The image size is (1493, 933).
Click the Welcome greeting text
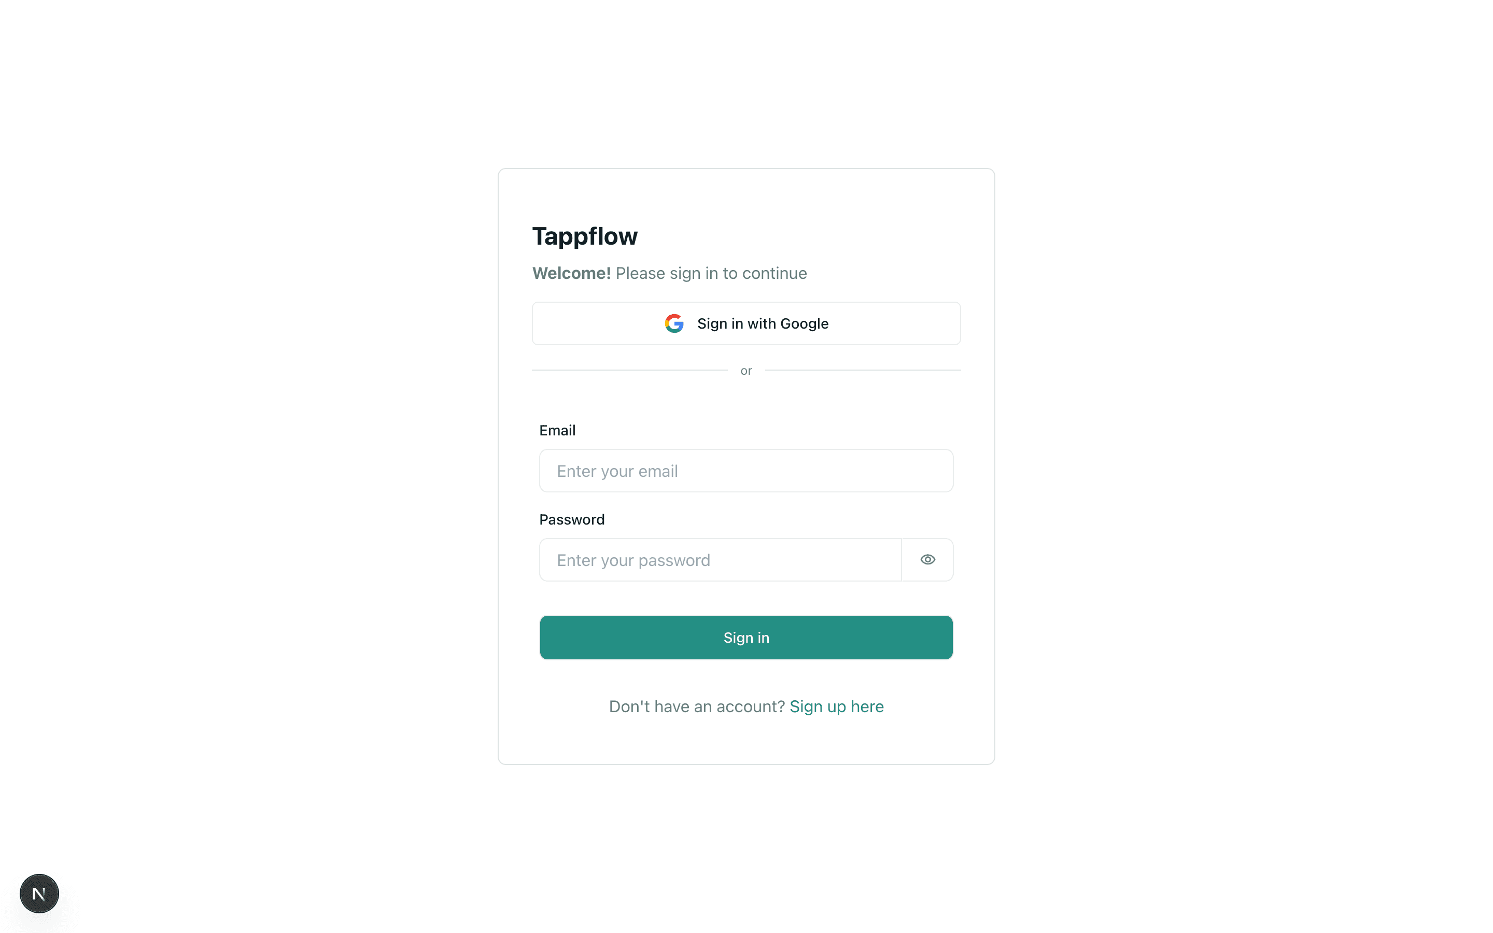tap(571, 273)
